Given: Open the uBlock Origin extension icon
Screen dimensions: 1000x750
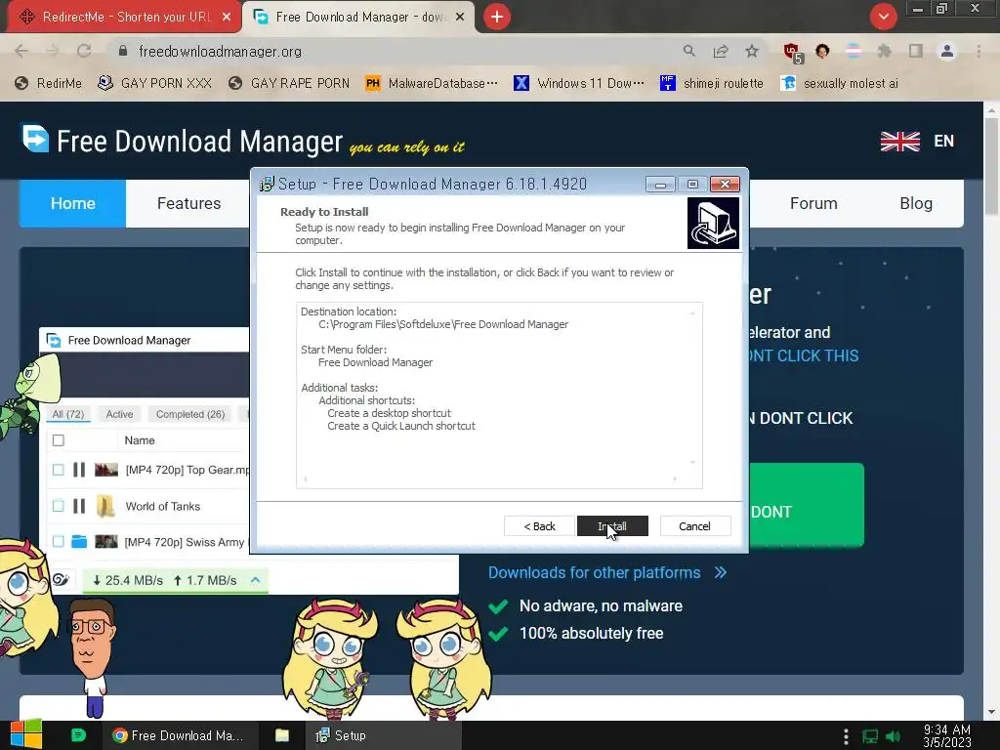Looking at the screenshot, I should coord(792,53).
